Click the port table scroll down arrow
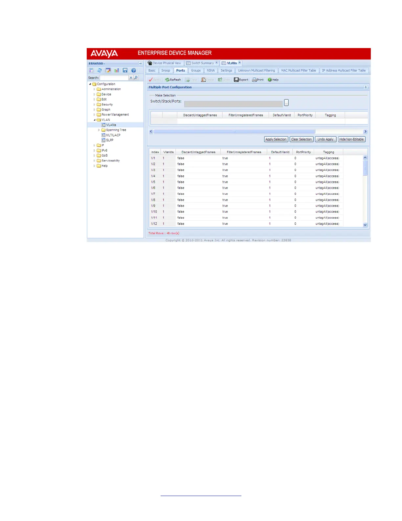Screen dimensions: 402x521 click(365, 225)
